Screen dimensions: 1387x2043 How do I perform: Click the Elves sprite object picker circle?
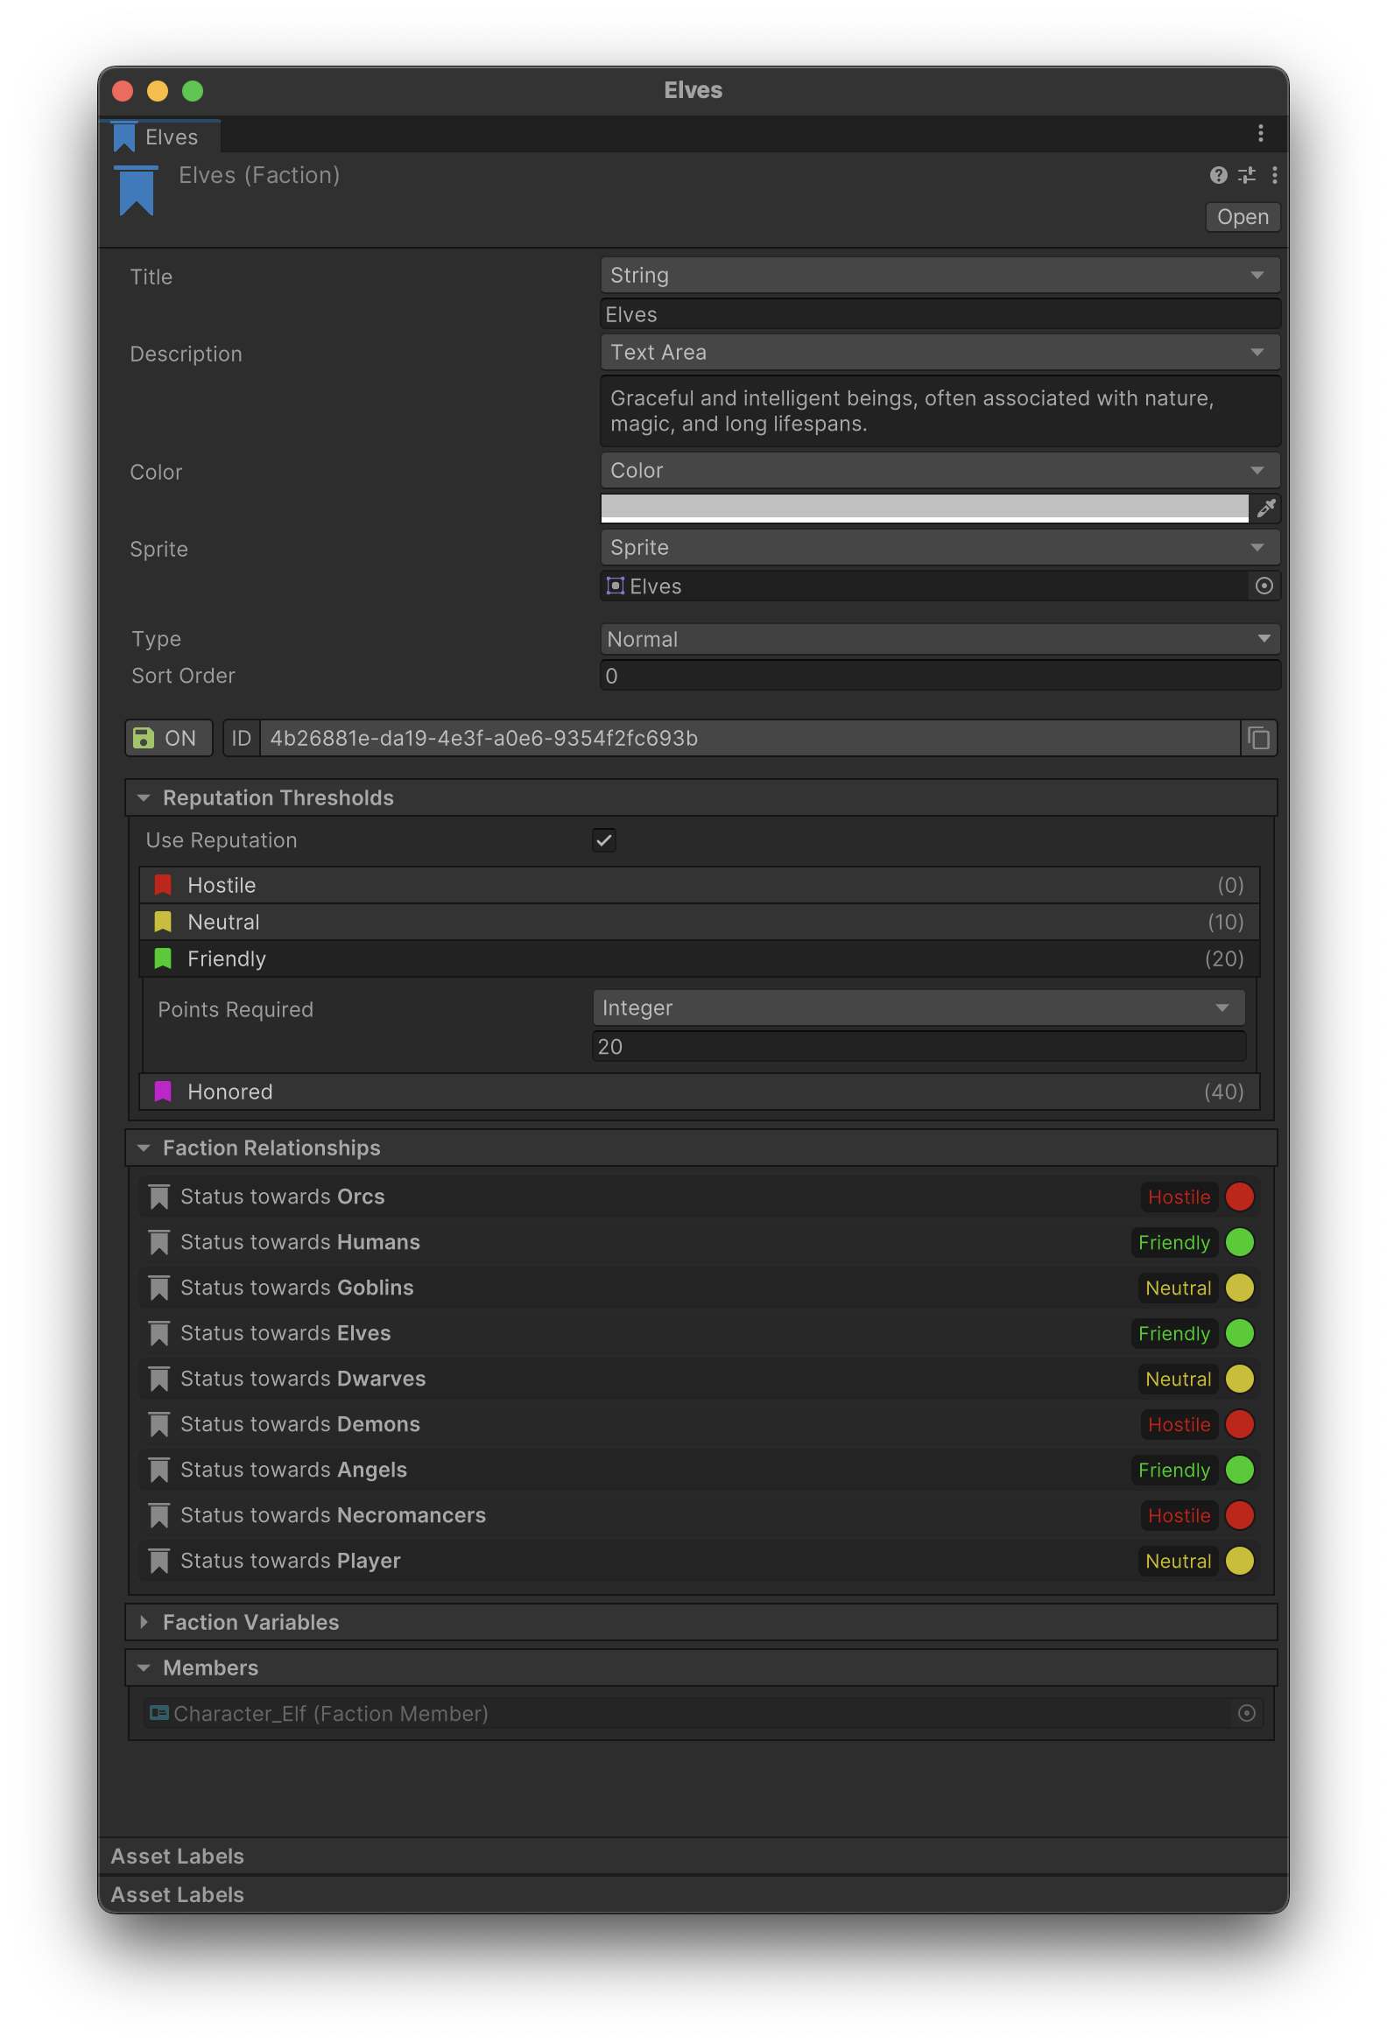click(x=1263, y=586)
